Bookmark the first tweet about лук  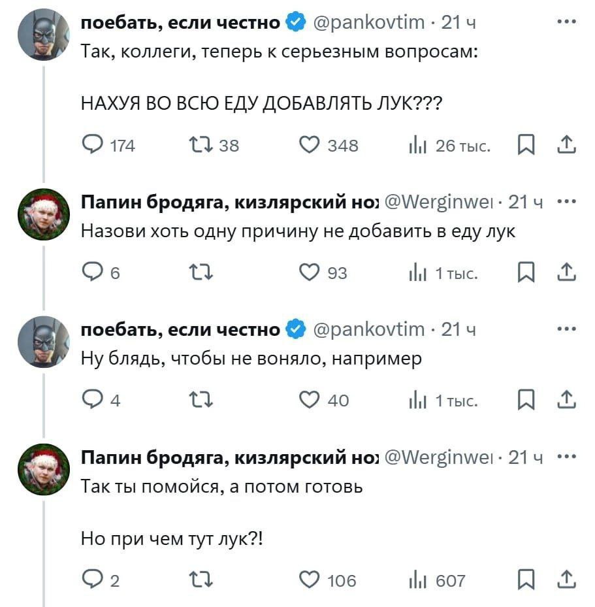526,145
